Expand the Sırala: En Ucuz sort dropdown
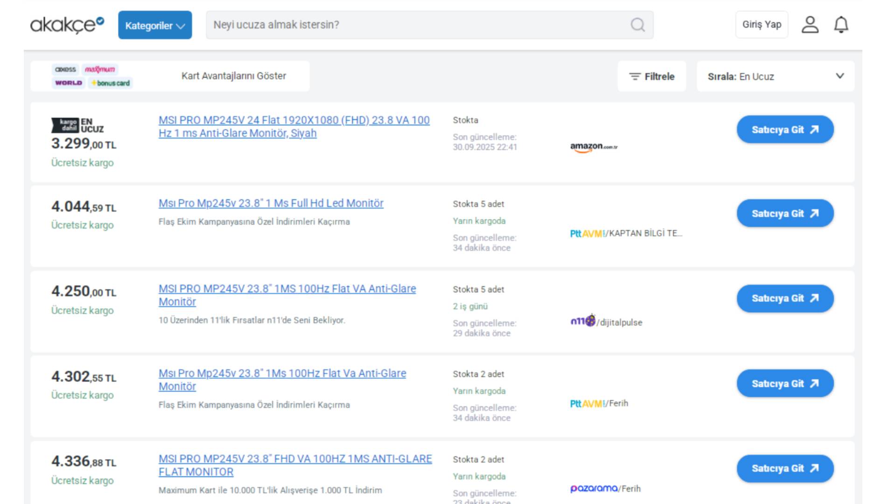 [775, 77]
